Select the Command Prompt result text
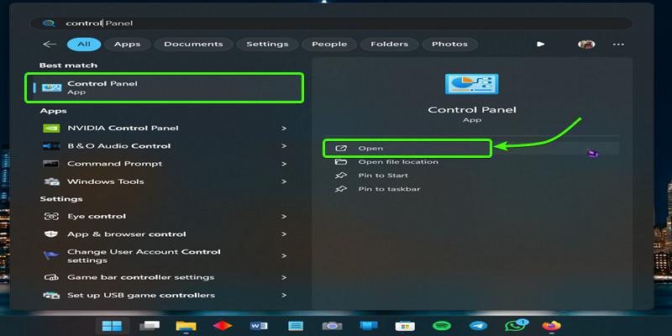 pyautogui.click(x=115, y=164)
